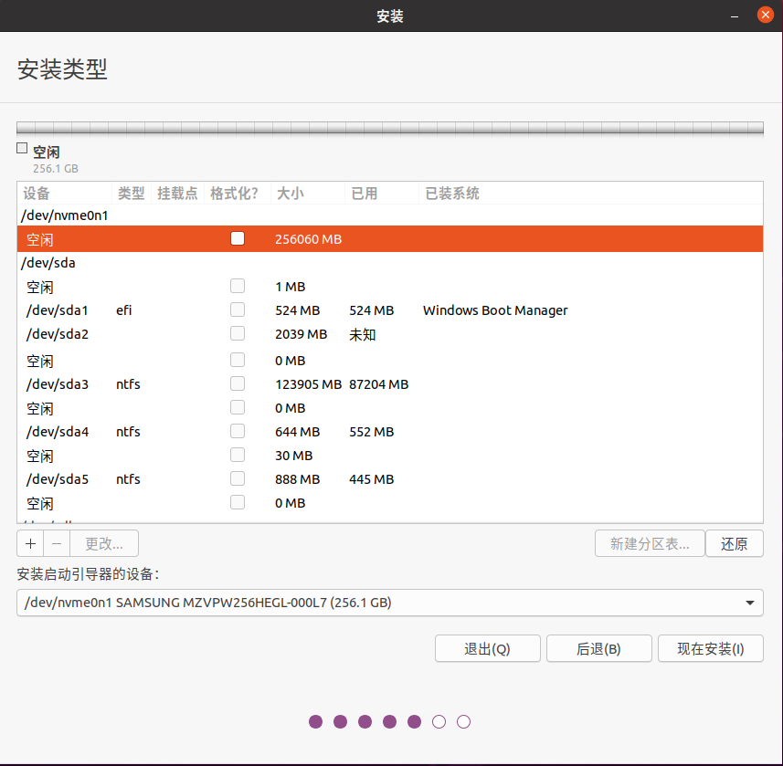This screenshot has width=783, height=766.
Task: Click 退出(Q) to quit the installer
Action: coord(487,648)
